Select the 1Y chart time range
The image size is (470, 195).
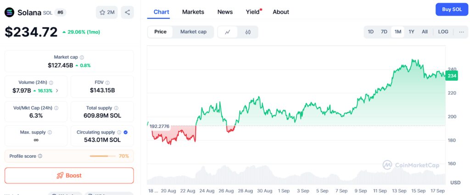tap(411, 32)
